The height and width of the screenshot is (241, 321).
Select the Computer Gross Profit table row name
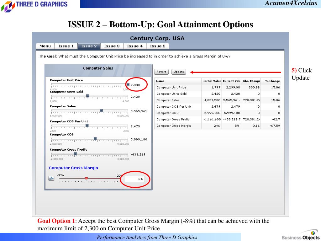173,119
